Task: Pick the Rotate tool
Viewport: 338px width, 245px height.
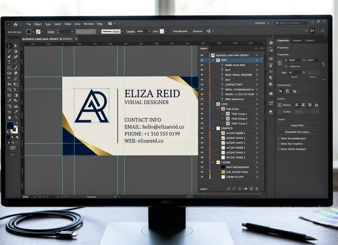Action: (x=9, y=79)
